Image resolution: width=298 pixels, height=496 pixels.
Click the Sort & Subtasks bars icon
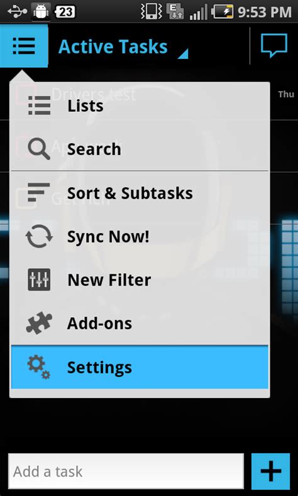click(39, 192)
